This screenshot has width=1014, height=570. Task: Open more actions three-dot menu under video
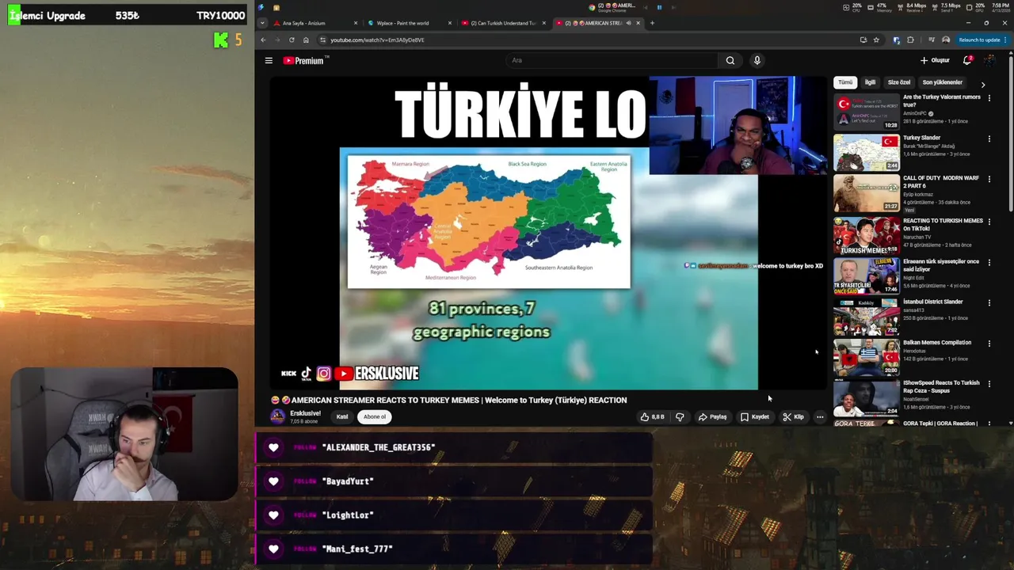coord(820,416)
